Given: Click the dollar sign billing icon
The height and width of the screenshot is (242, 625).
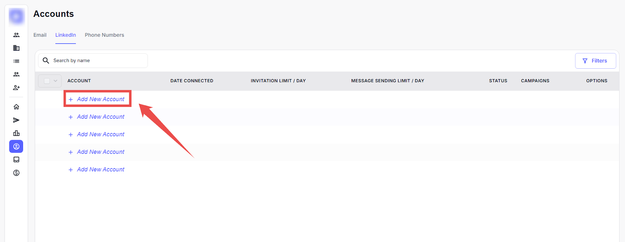Looking at the screenshot, I should click(16, 173).
